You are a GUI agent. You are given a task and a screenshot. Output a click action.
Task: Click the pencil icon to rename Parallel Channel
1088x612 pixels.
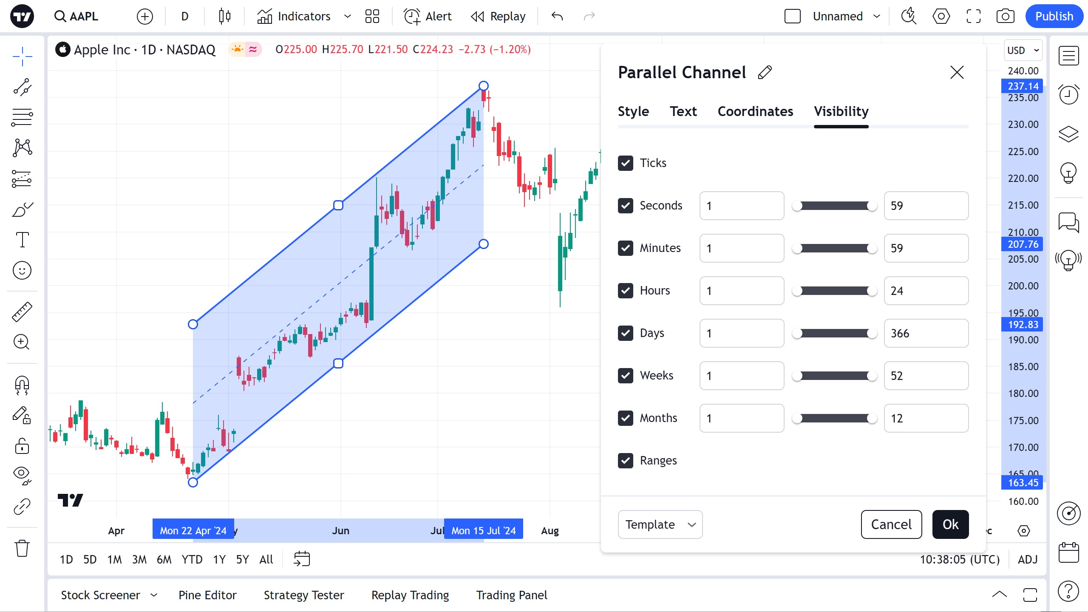(765, 72)
